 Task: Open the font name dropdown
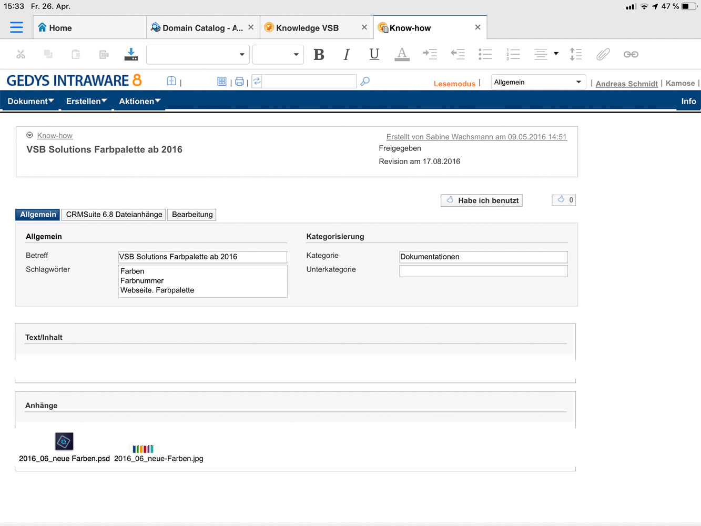pyautogui.click(x=197, y=54)
